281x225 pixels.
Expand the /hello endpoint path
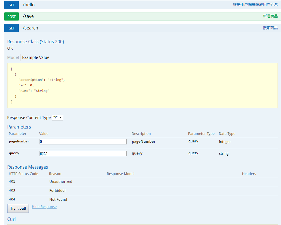coord(29,5)
